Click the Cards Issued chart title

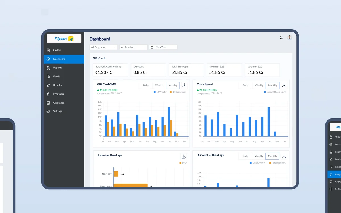205,84
